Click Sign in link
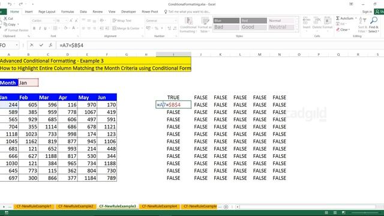384x216 pixels. (367, 11)
